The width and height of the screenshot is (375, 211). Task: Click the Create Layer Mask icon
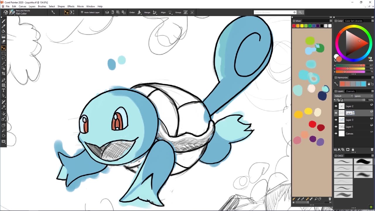[348, 149]
